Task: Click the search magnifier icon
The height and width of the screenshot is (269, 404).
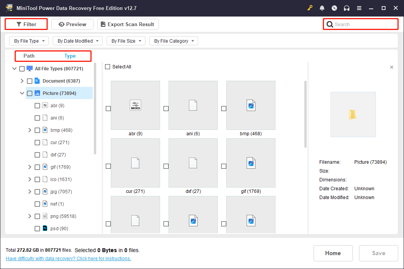Action: (330, 24)
